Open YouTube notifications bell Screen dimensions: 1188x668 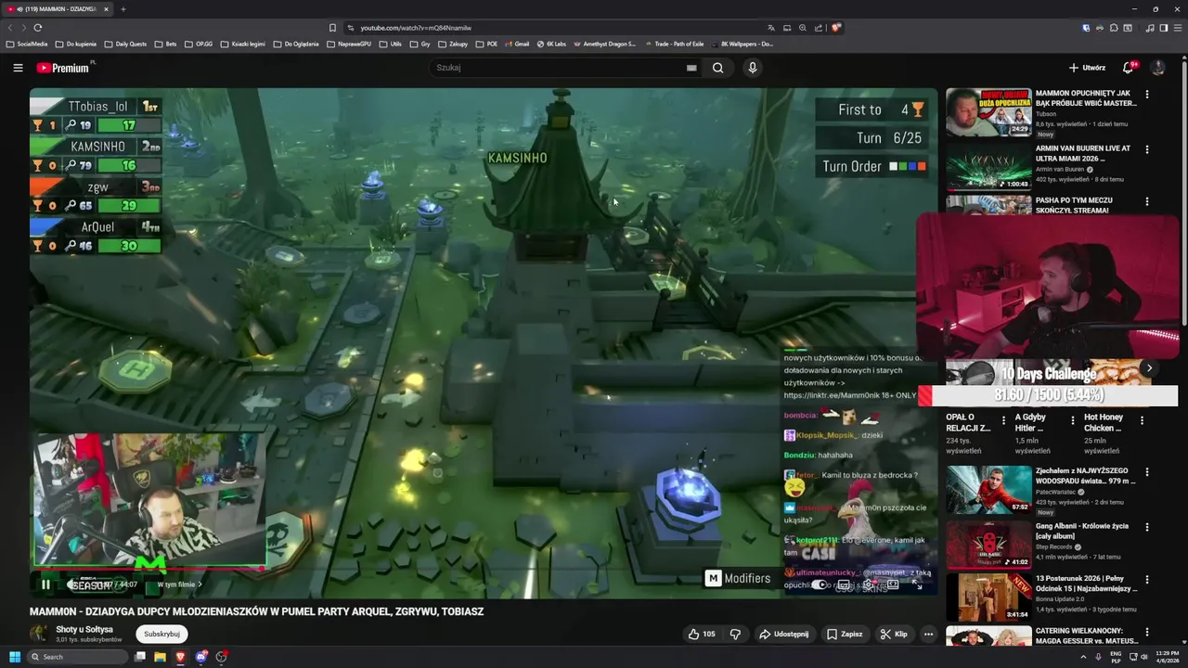[x=1129, y=68]
